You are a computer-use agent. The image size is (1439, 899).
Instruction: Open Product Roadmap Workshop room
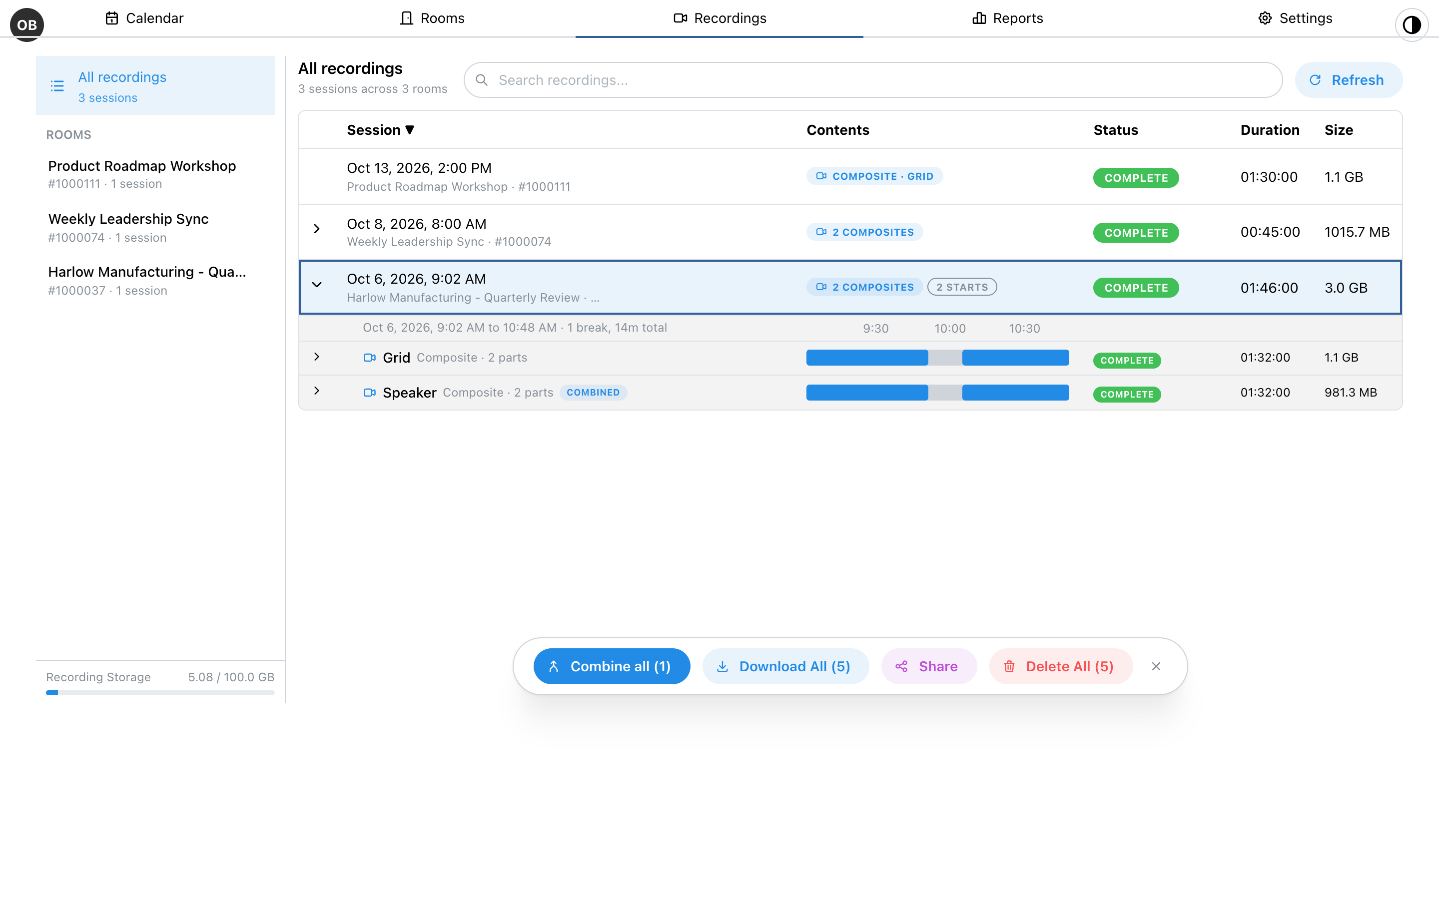click(155, 174)
